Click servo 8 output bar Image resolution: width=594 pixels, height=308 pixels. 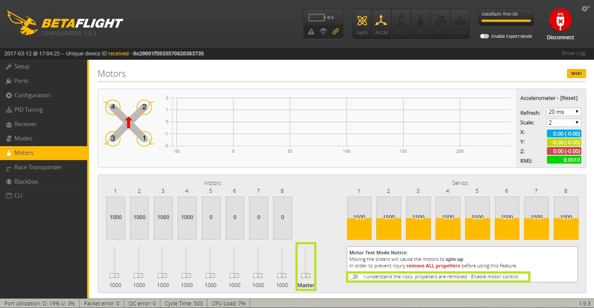(566, 218)
